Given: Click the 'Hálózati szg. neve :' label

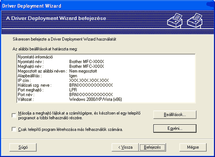Looking at the screenshot, I should tap(34, 85).
